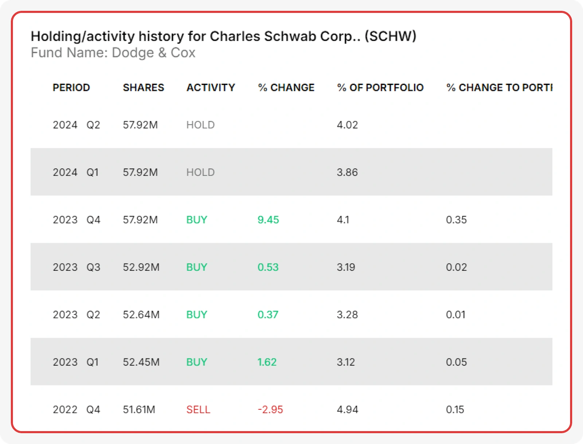Click the % OF PORTFOLIO header
The width and height of the screenshot is (583, 444).
[380, 88]
